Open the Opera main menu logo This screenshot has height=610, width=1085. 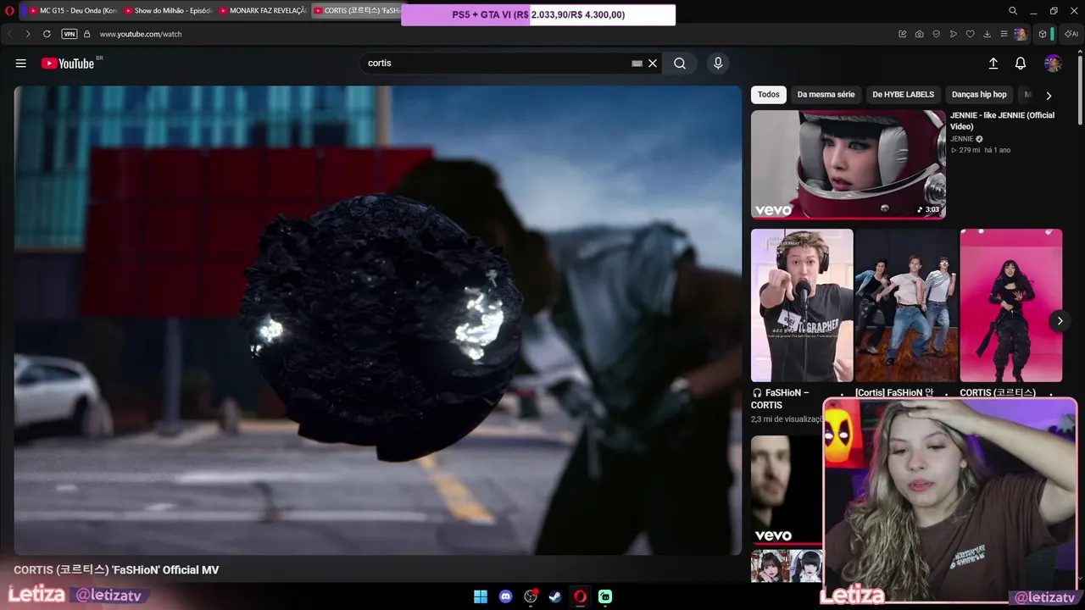(9, 11)
